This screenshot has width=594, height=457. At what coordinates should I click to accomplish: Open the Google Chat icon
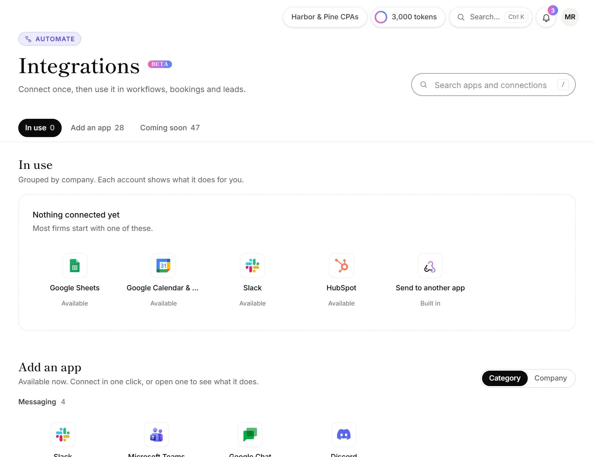250,434
